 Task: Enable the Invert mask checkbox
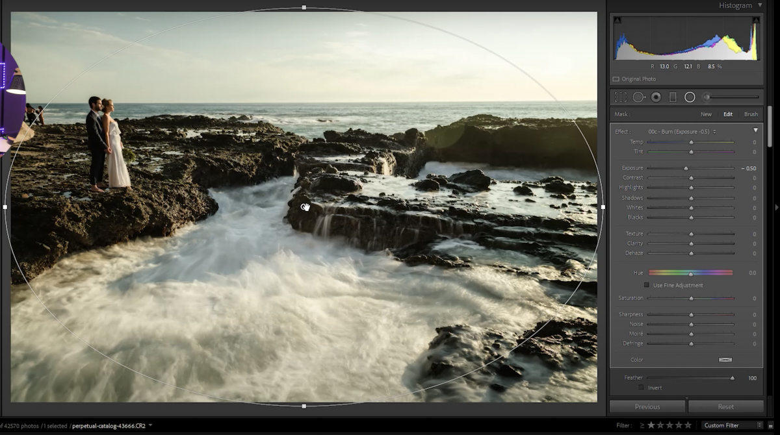tap(642, 388)
